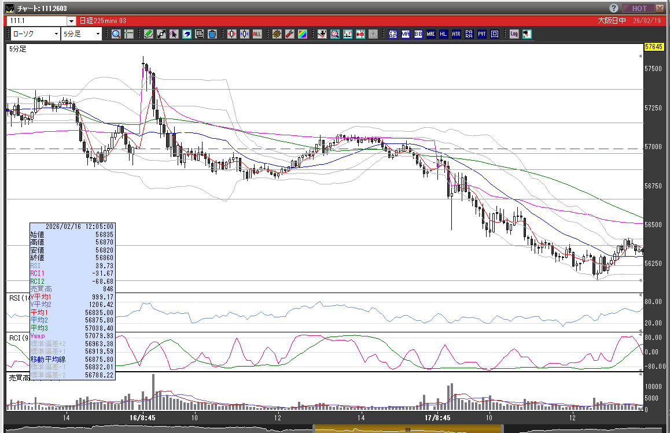Click the trash can delete icon
Image resolution: width=670 pixels, height=433 pixels.
tap(212, 34)
